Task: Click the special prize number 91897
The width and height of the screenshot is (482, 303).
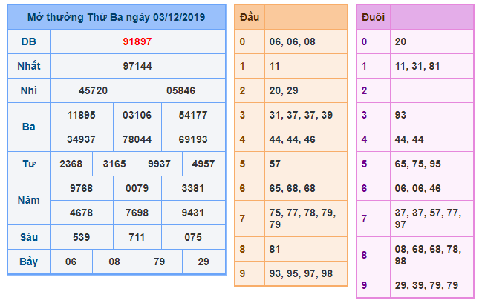Action: pyautogui.click(x=137, y=42)
